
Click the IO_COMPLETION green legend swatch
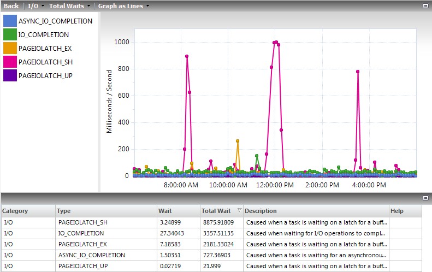[x=10, y=34]
